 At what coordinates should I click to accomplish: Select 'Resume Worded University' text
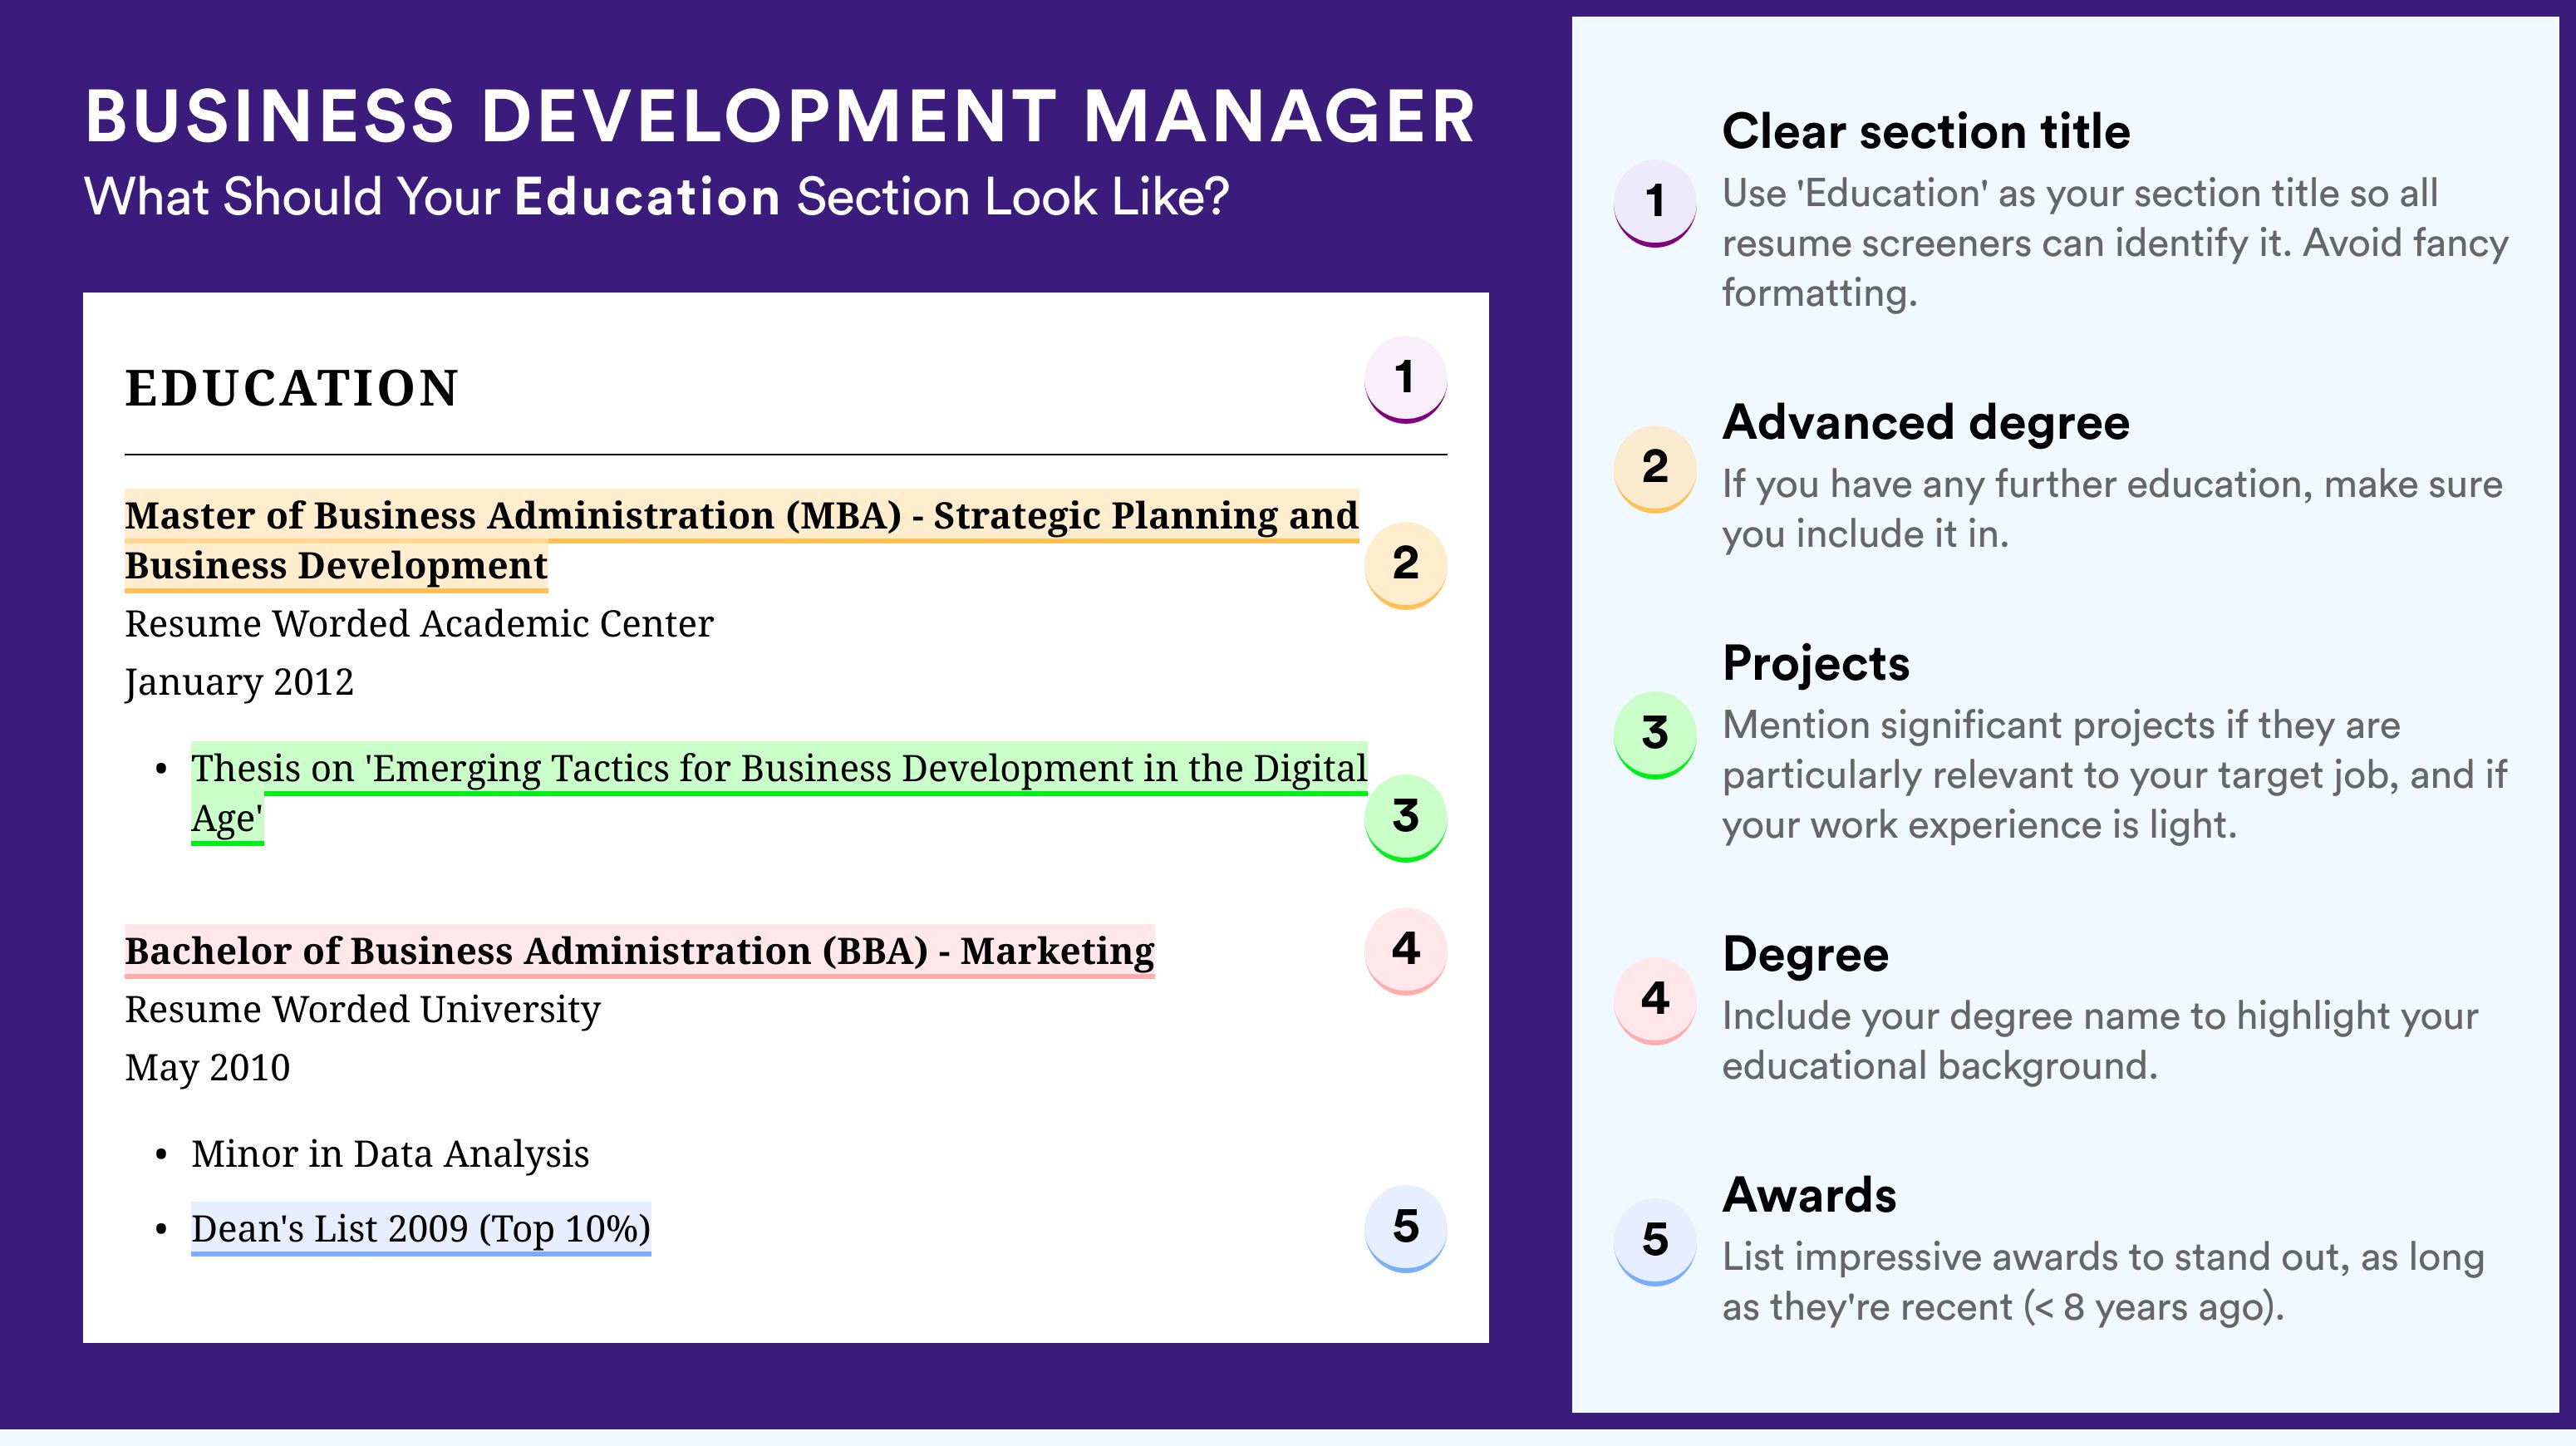coord(363,1010)
